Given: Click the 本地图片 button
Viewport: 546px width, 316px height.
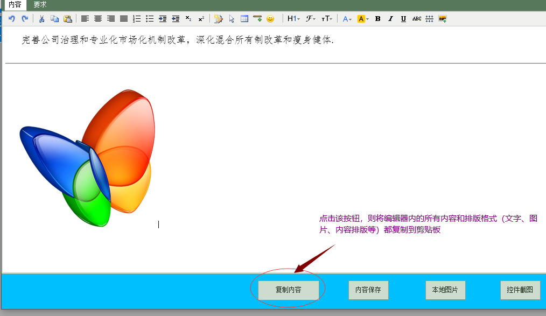Looking at the screenshot, I should point(445,290).
